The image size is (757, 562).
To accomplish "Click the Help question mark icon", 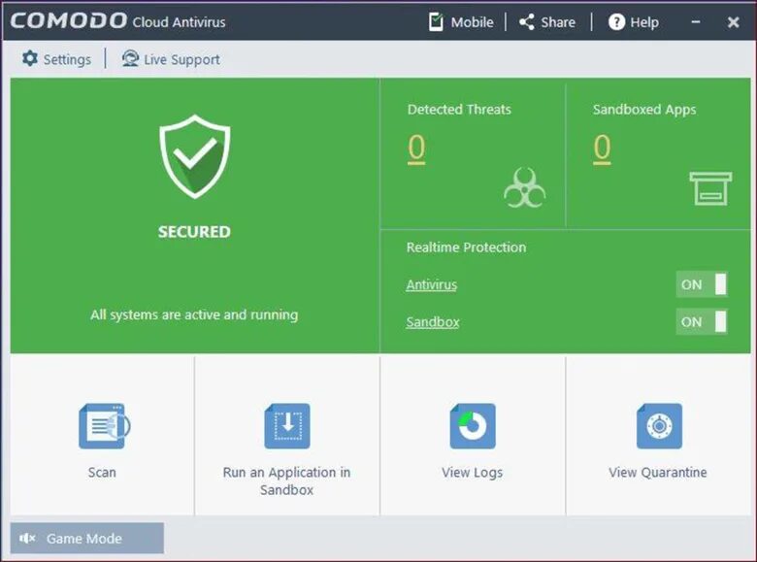I will point(616,21).
